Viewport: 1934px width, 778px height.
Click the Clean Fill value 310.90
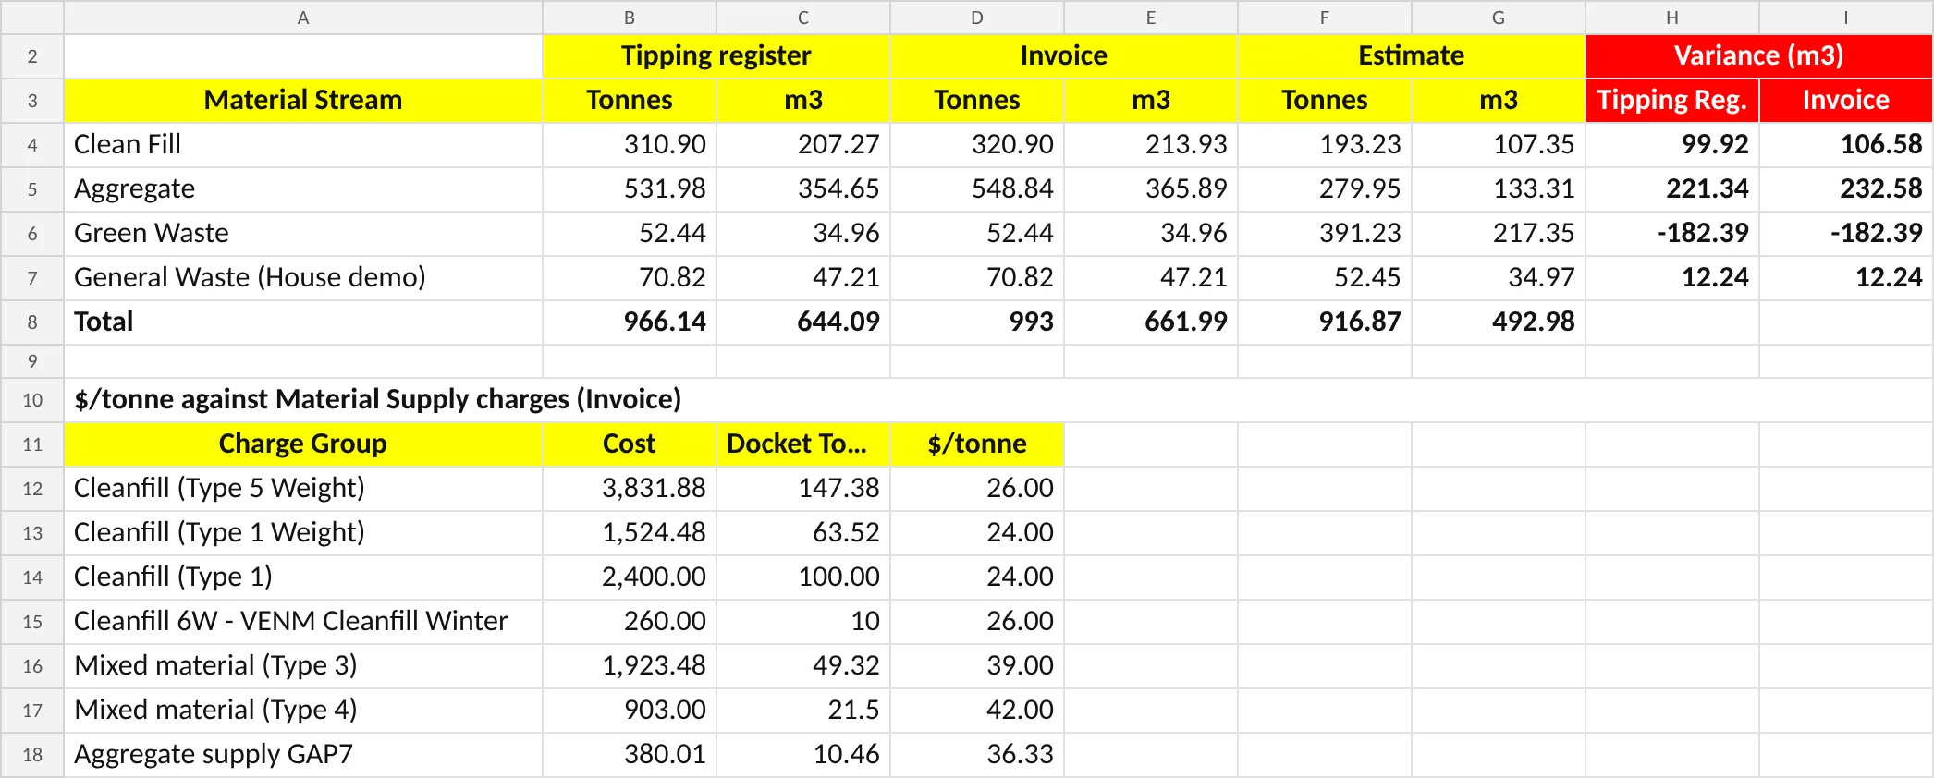pyautogui.click(x=629, y=144)
